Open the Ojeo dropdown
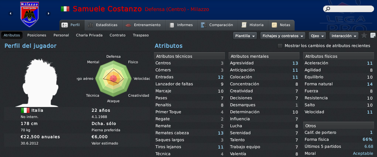377x157 pixels. point(317,36)
